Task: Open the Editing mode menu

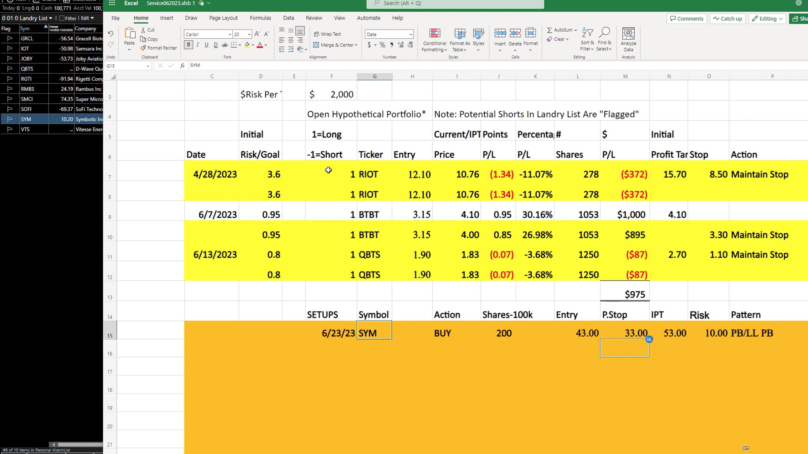Action: point(767,18)
